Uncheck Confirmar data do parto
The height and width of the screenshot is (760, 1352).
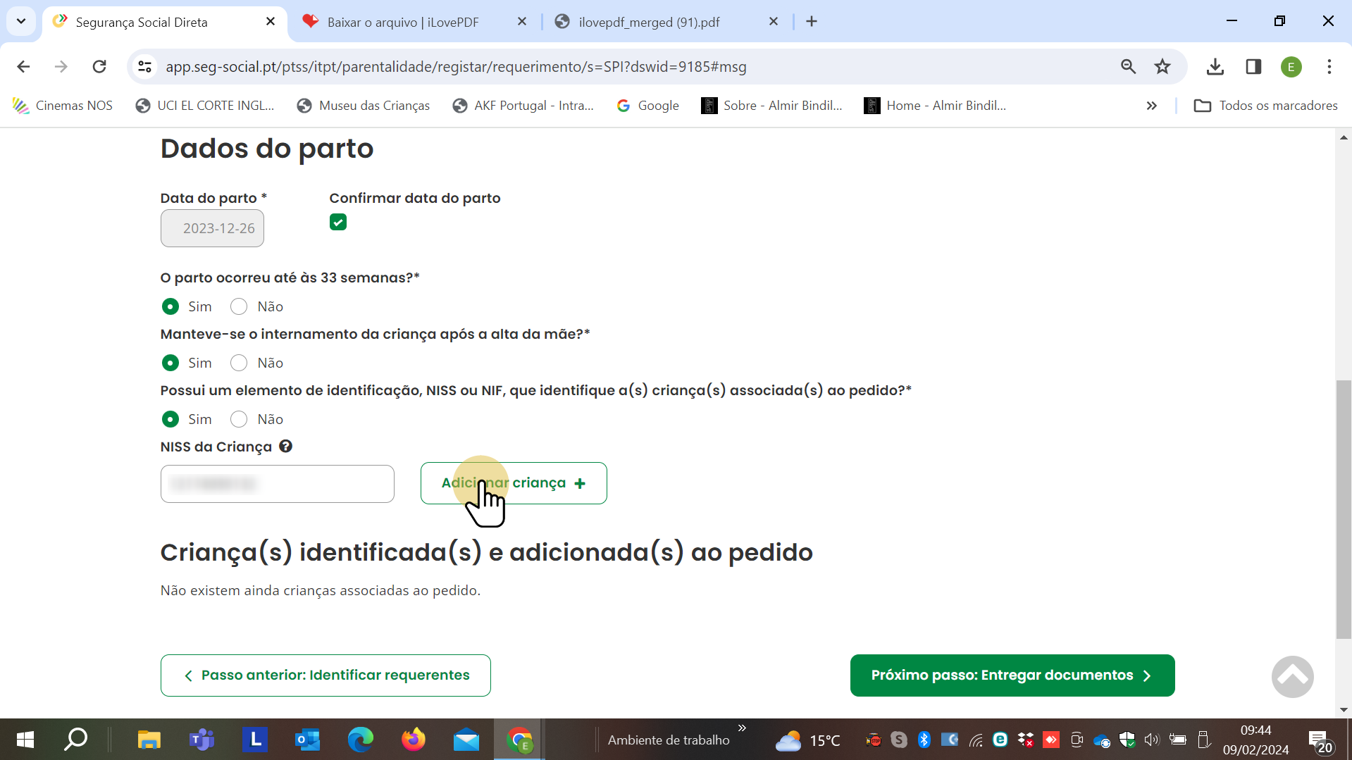338,222
